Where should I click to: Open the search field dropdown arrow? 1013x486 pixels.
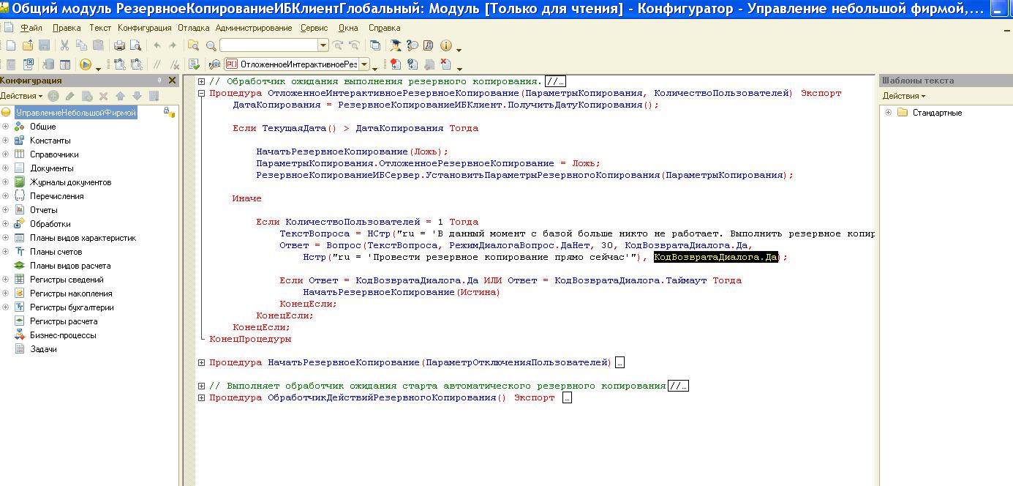pyautogui.click(x=323, y=45)
